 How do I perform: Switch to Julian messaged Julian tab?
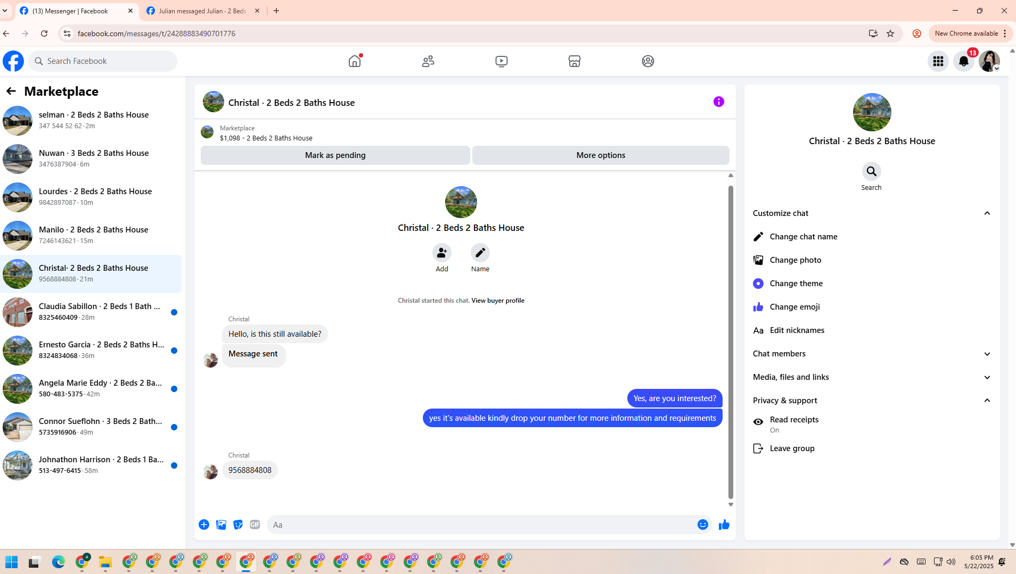[203, 11]
